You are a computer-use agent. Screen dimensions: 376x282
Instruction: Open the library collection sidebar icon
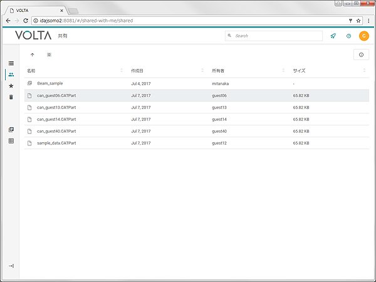point(11,130)
